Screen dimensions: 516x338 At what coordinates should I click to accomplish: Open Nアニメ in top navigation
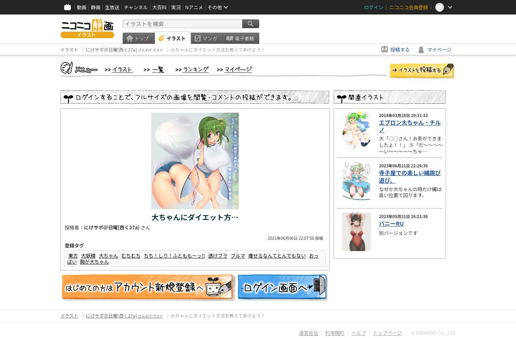tap(194, 7)
